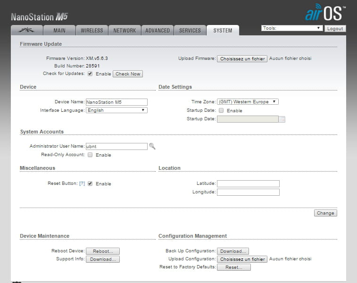This screenshot has width=357, height=283.
Task: Open the Startup Date calendar picker icon
Action: tap(282, 119)
